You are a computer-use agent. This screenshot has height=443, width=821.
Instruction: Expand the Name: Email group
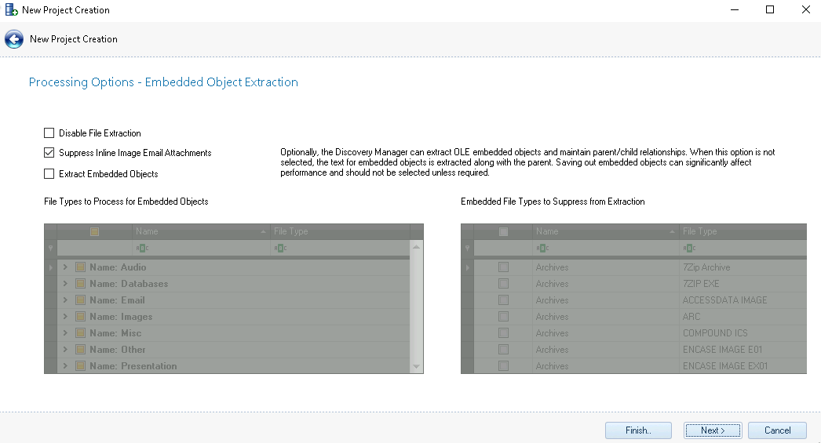65,300
